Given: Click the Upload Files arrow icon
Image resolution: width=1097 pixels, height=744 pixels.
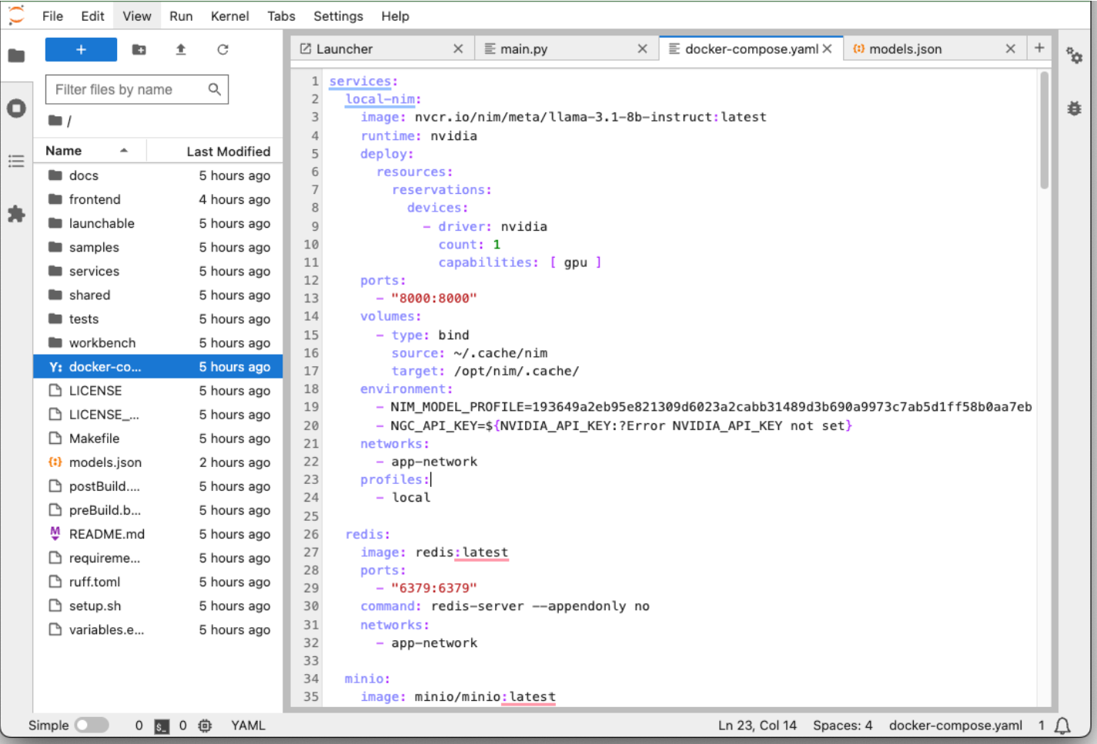Looking at the screenshot, I should click(x=181, y=49).
